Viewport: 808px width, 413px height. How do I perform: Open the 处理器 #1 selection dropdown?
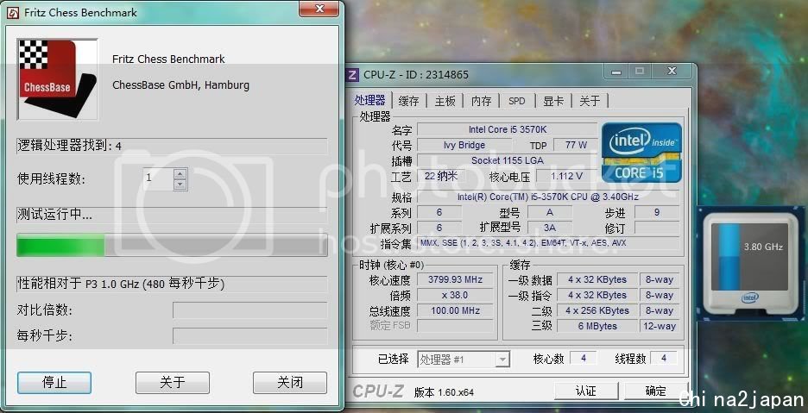click(464, 360)
